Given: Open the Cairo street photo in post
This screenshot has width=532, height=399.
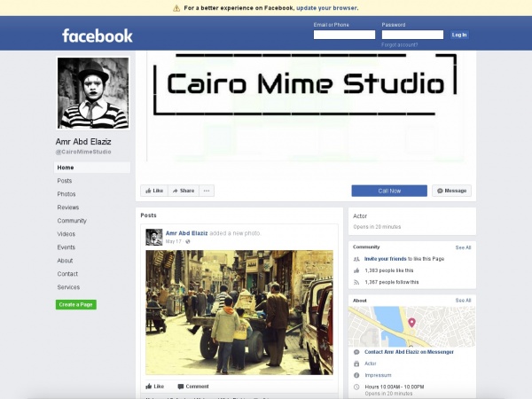Looking at the screenshot, I should click(x=239, y=312).
